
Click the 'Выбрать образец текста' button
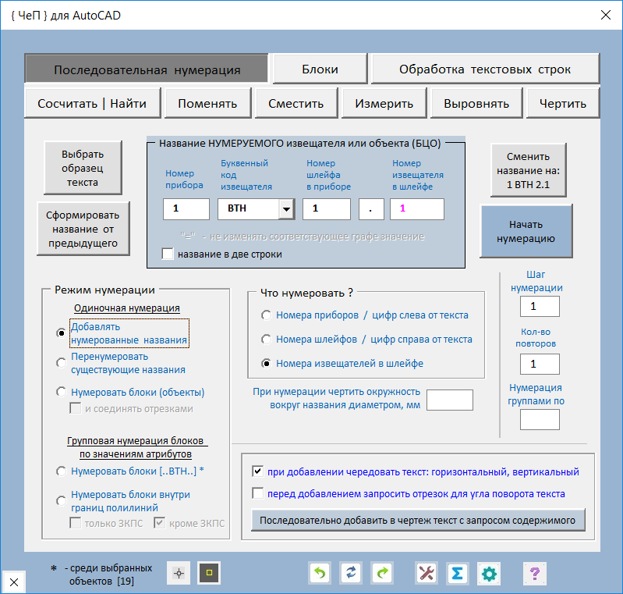click(x=82, y=168)
